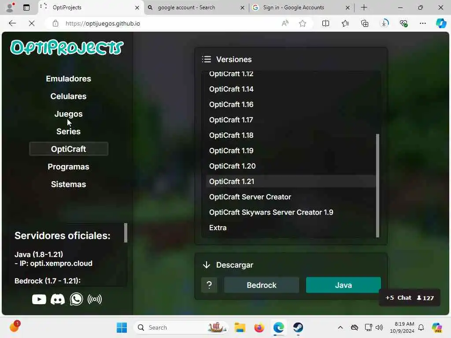Screen dimensions: 451x338
Task: Select OptiCraft Server Creator entry
Action: click(x=291, y=197)
